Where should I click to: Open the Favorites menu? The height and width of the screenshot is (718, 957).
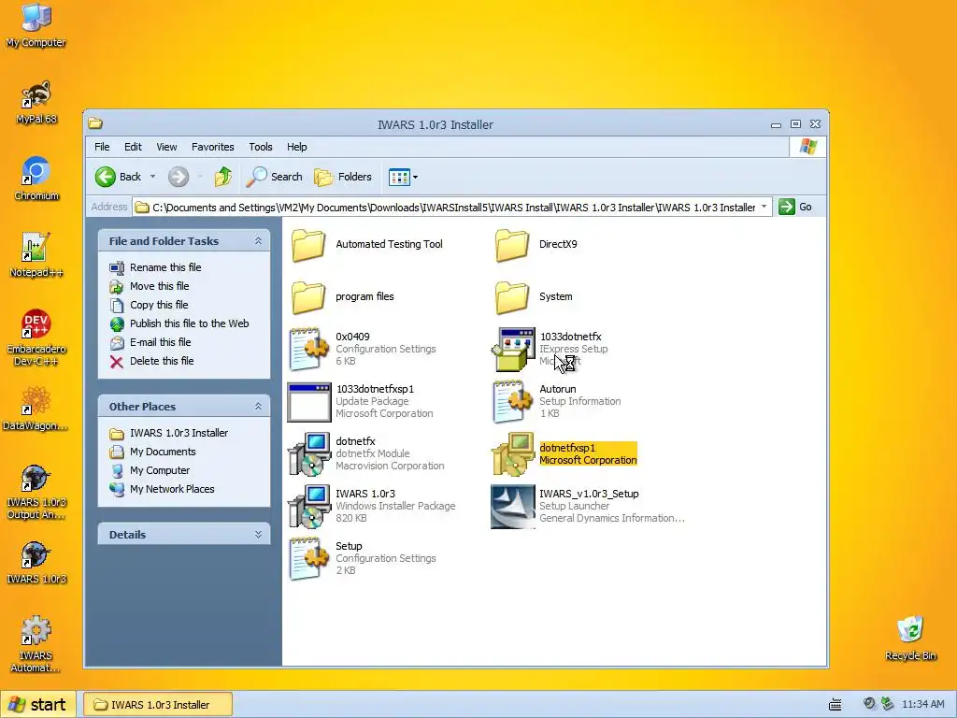click(212, 147)
